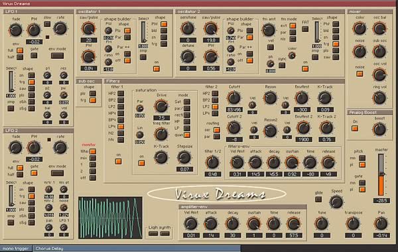Click the Analog Boost boost knob
398x252 pixels.
379,129
